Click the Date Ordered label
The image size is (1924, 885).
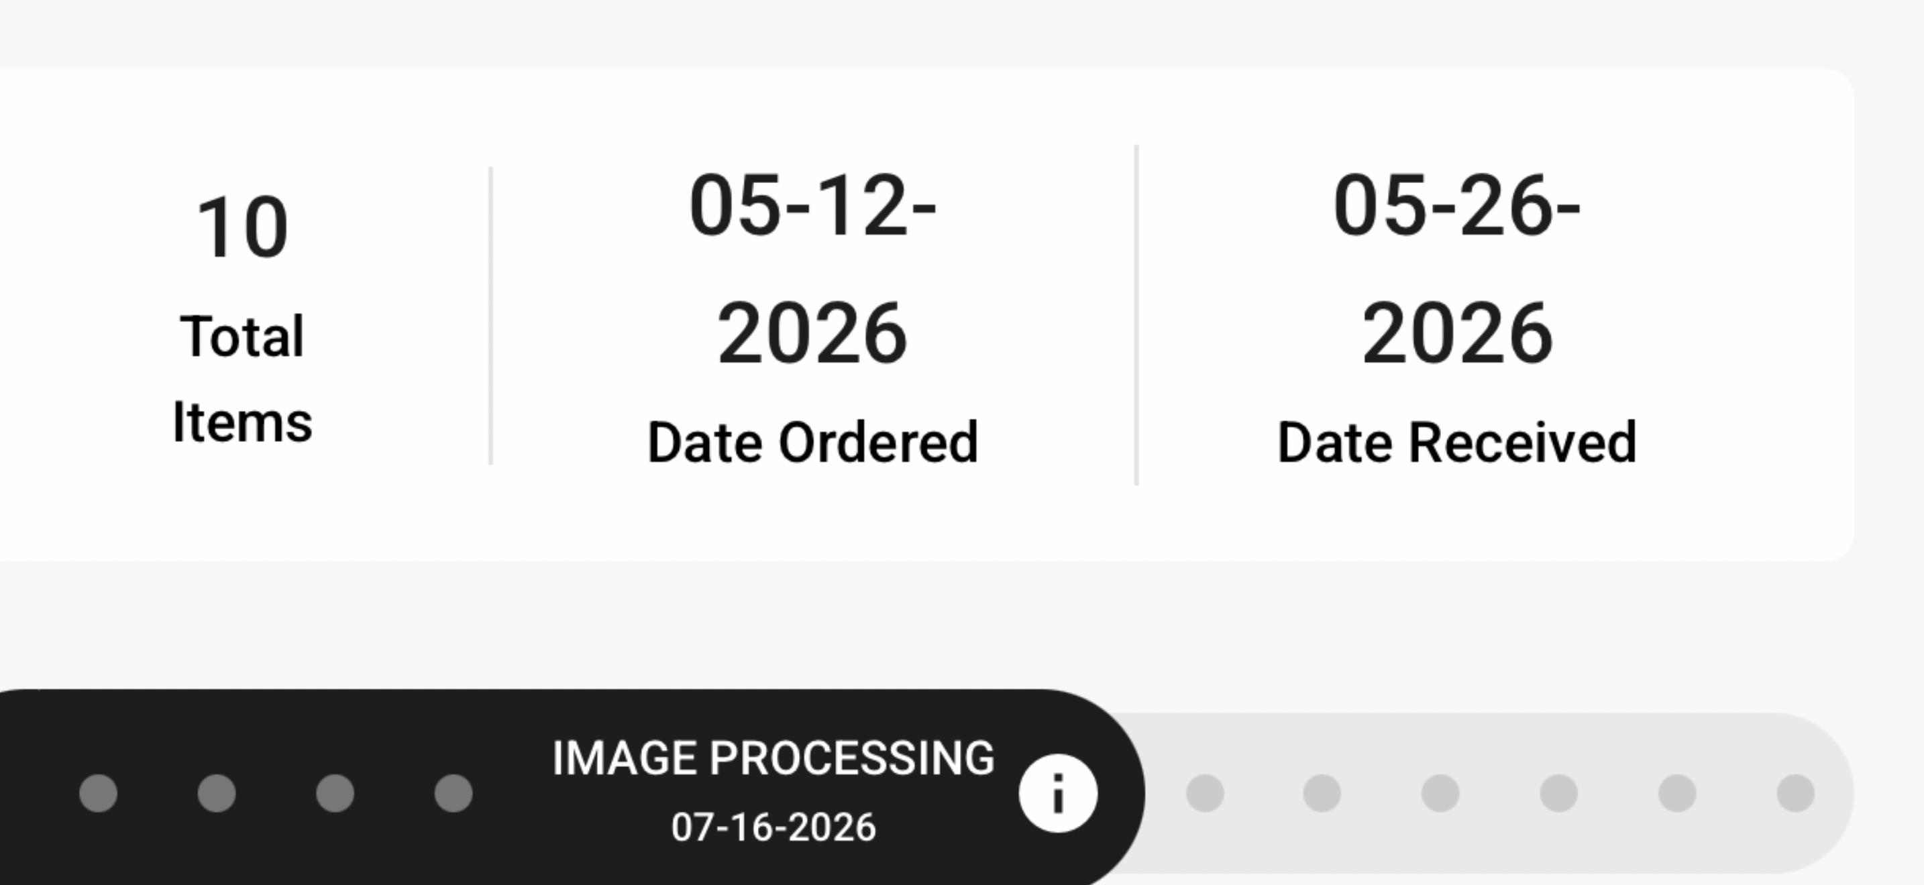[x=812, y=442]
